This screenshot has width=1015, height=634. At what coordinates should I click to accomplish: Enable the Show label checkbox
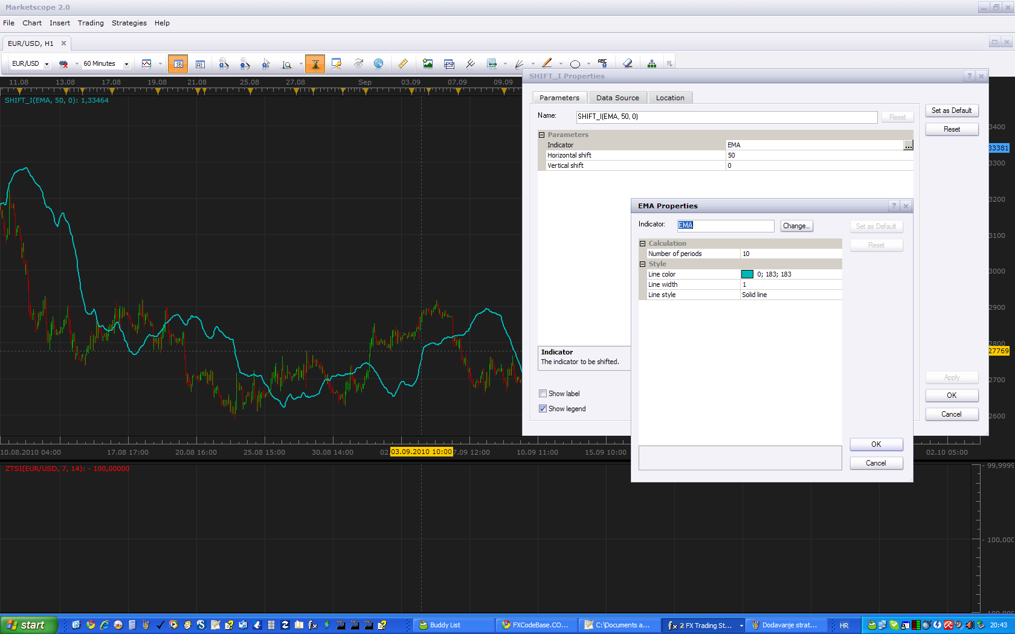click(x=543, y=394)
